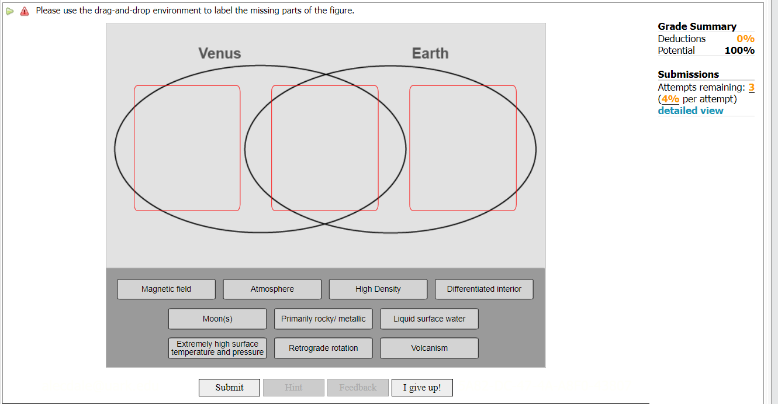Click the attempts remaining 3 link
This screenshot has width=778, height=404.
point(751,87)
